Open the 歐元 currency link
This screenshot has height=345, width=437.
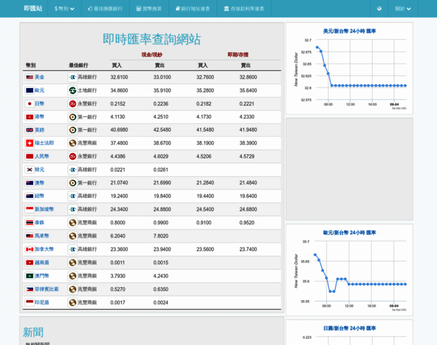[x=39, y=90]
